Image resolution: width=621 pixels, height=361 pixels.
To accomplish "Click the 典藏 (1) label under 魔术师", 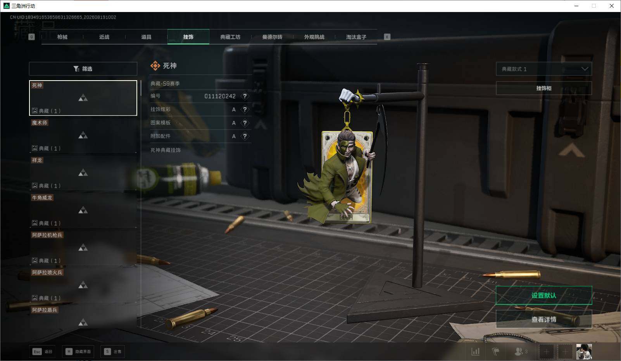I will (46, 148).
